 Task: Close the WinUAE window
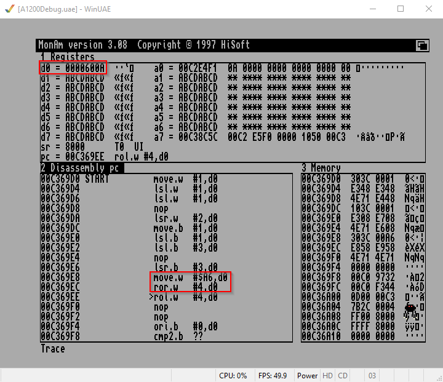pyautogui.click(x=429, y=9)
